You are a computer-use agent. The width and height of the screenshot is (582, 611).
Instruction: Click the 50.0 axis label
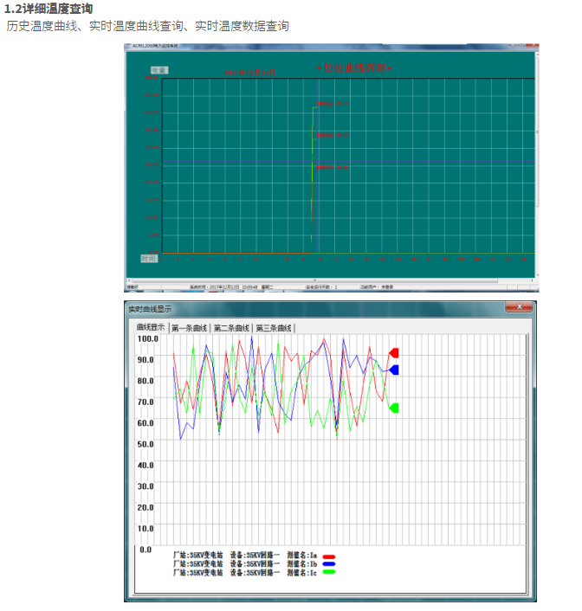coord(145,444)
